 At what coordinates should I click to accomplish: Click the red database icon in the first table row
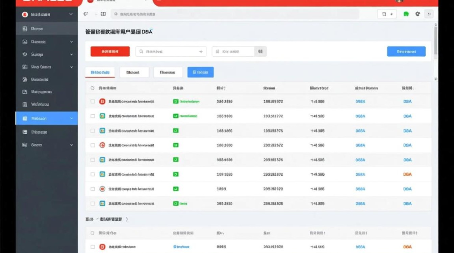(102, 101)
